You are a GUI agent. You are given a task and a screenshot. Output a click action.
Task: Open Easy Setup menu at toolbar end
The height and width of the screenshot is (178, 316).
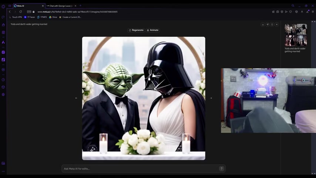click(x=313, y=12)
